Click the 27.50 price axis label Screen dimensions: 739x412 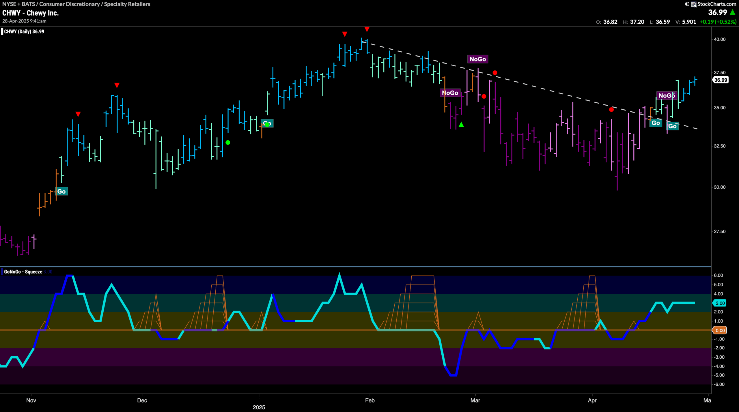(x=719, y=231)
